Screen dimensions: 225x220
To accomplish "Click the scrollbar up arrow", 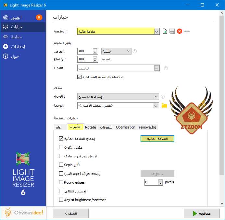I will pyautogui.click(x=222, y=13).
